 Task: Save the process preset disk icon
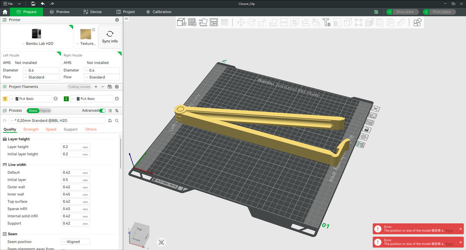[x=110, y=121]
